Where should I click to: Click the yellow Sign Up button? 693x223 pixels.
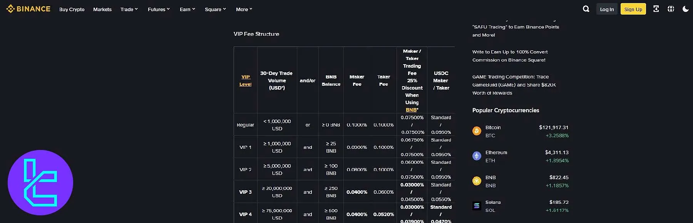pos(633,9)
